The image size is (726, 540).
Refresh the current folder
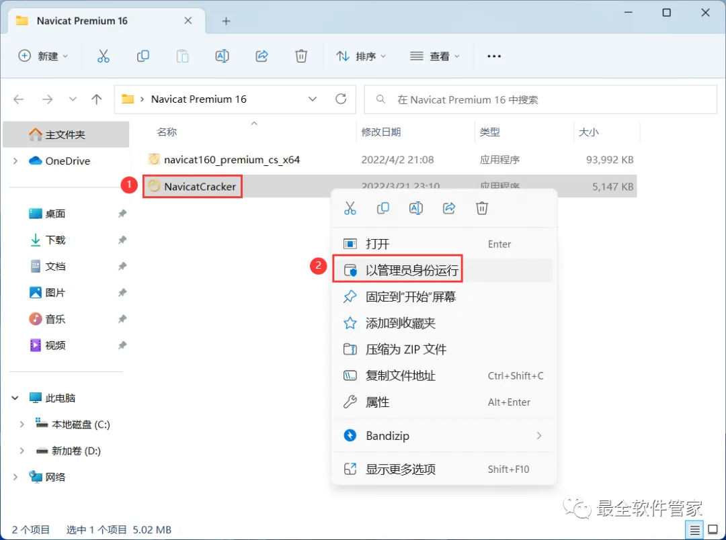(341, 99)
